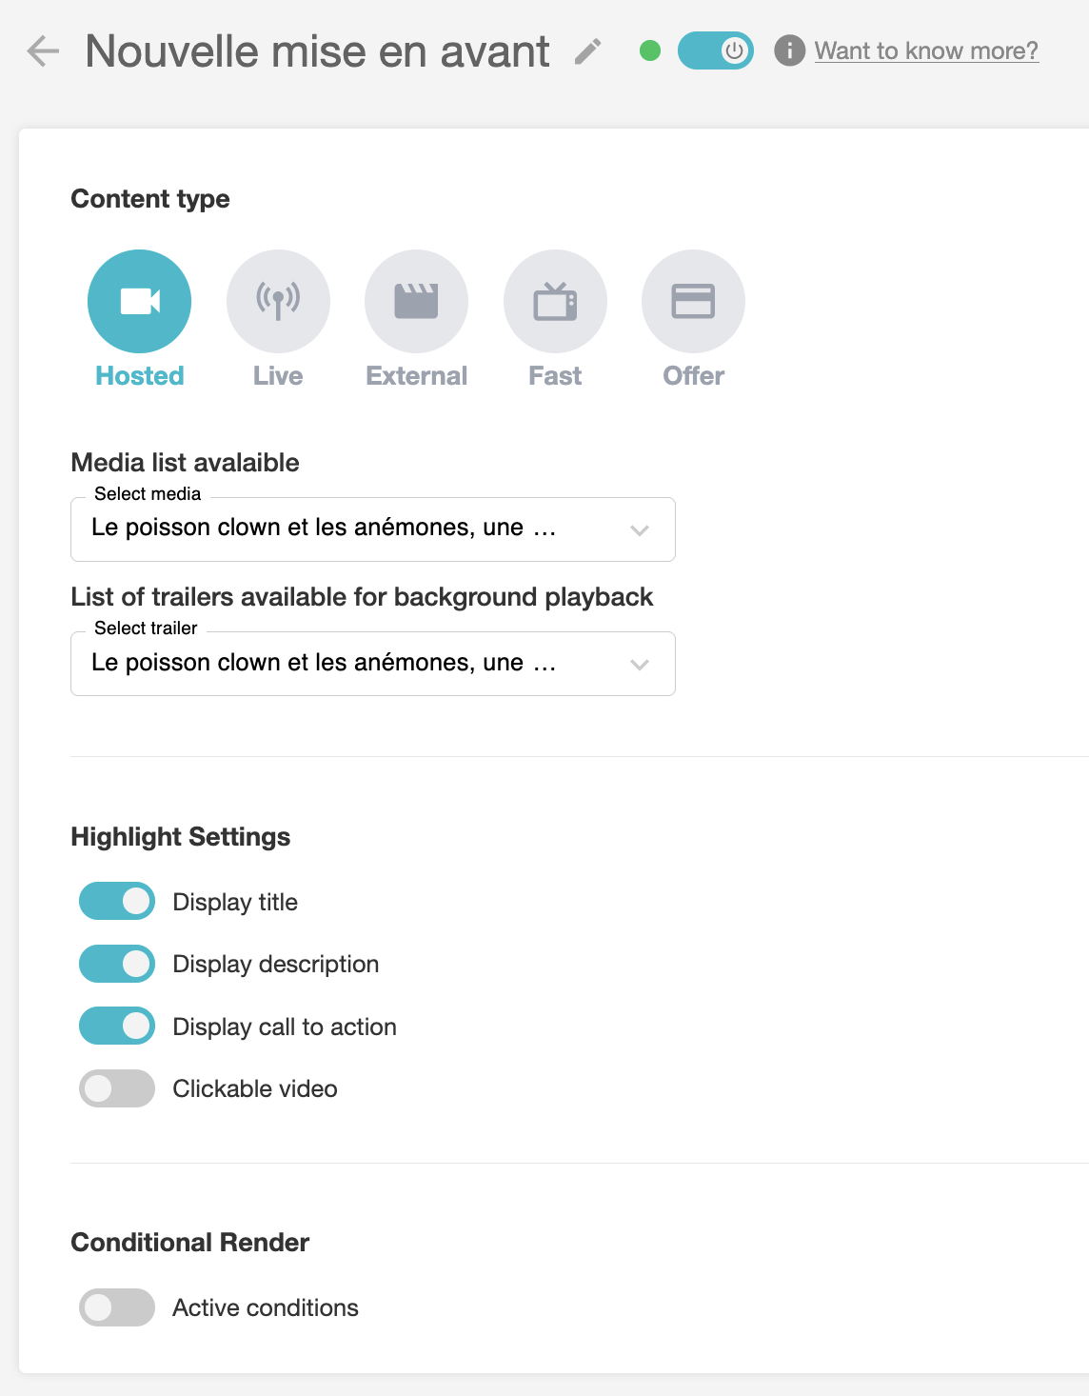This screenshot has height=1396, width=1089.
Task: Click the back arrow icon
Action: click(x=43, y=51)
